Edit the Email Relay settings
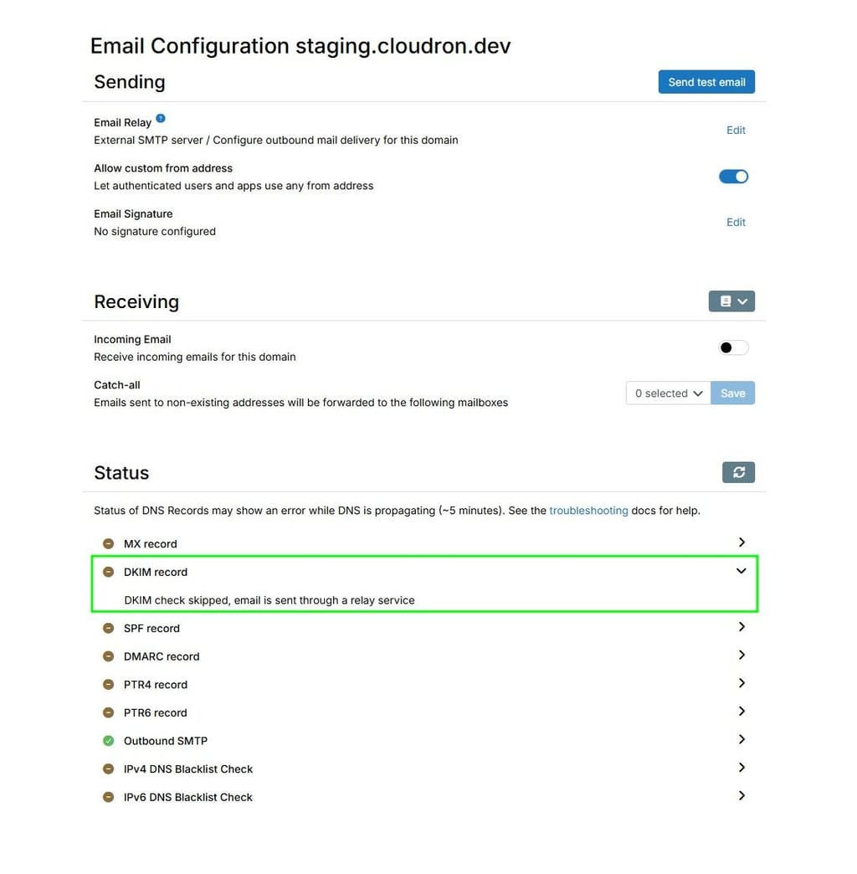The height and width of the screenshot is (874, 857). pyautogui.click(x=736, y=130)
